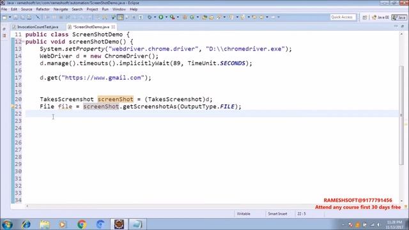The height and width of the screenshot is (230, 409).
Task: Click 'Smart Insert' in the status bar
Action: click(277, 214)
